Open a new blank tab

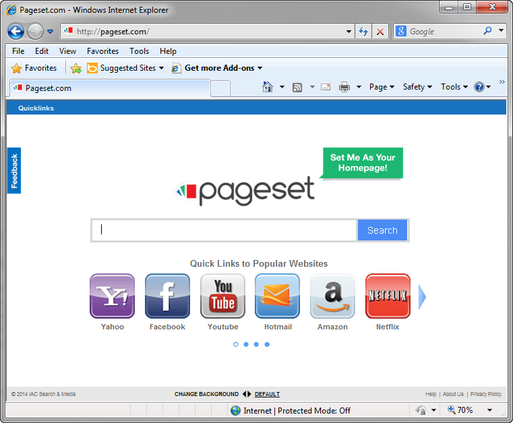coord(220,89)
